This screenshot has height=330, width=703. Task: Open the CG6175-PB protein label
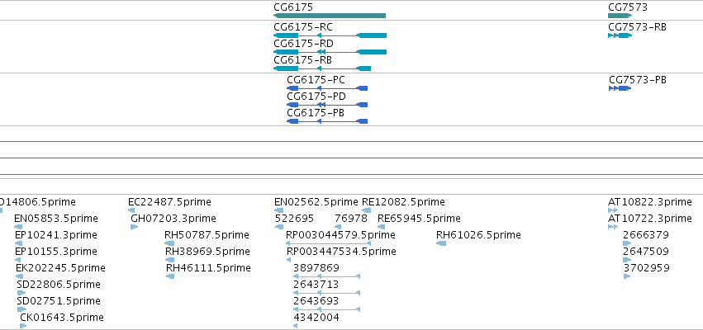pyautogui.click(x=316, y=113)
